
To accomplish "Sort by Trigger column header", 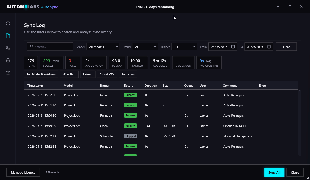I will 105,86.
